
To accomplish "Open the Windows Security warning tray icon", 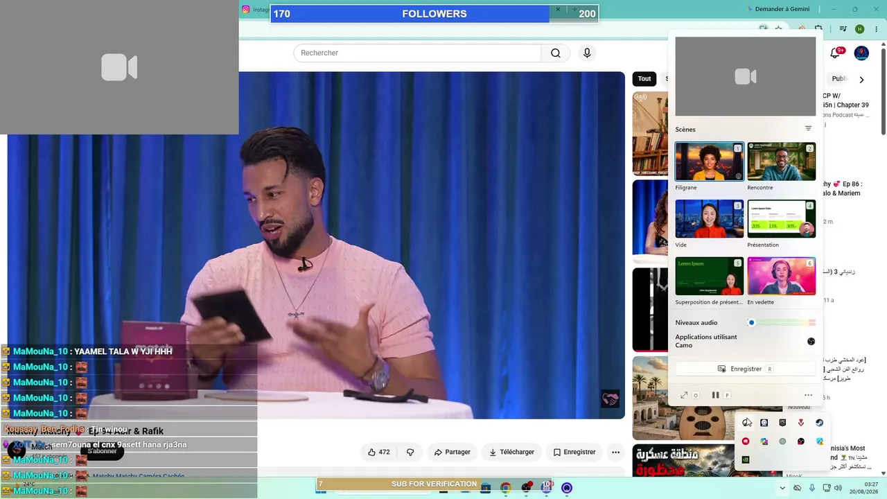I will point(820,441).
